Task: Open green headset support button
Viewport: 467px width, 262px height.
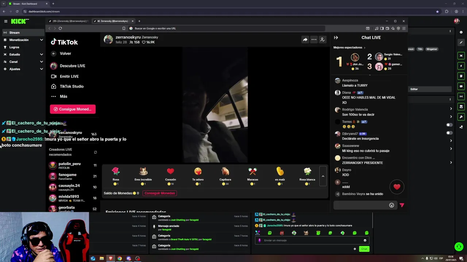Action: (x=459, y=247)
